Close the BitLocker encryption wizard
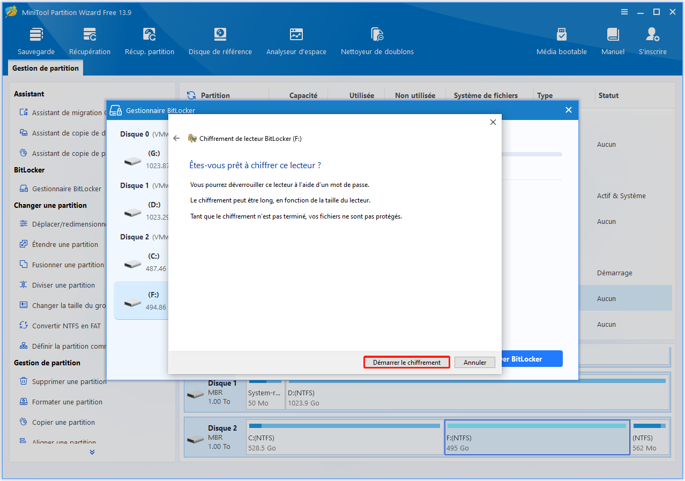Viewport: 685px width, 481px height. pos(493,122)
